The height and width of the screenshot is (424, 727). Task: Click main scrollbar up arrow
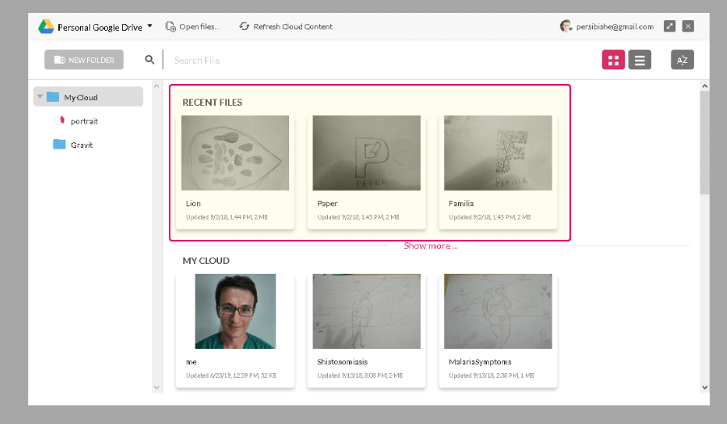click(x=704, y=86)
